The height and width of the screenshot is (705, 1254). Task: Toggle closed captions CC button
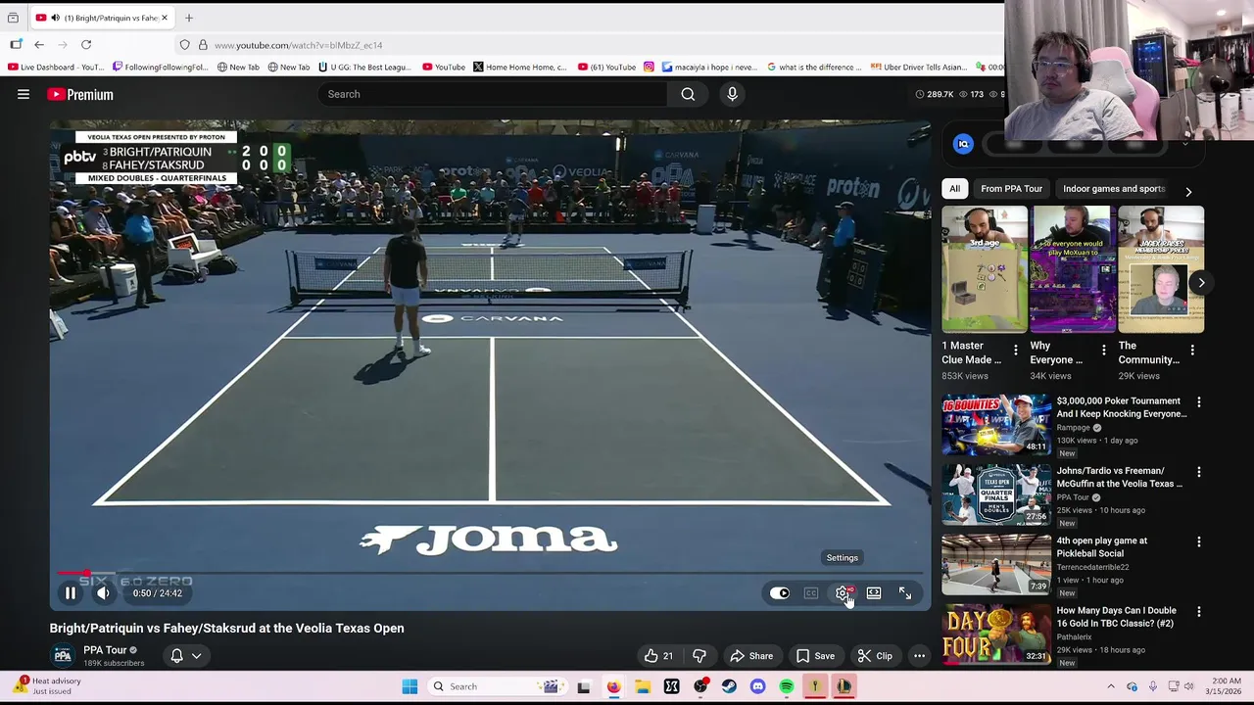pos(811,593)
